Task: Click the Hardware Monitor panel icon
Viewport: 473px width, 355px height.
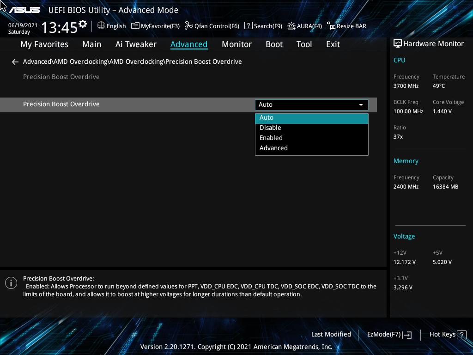Action: tap(398, 43)
